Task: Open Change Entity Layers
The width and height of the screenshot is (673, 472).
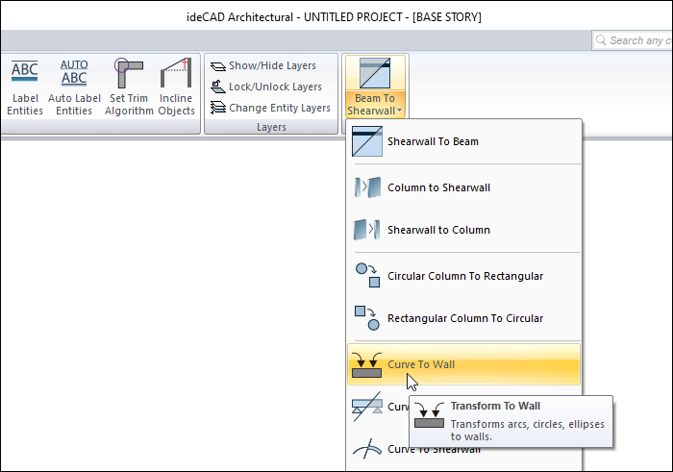Action: (x=270, y=108)
